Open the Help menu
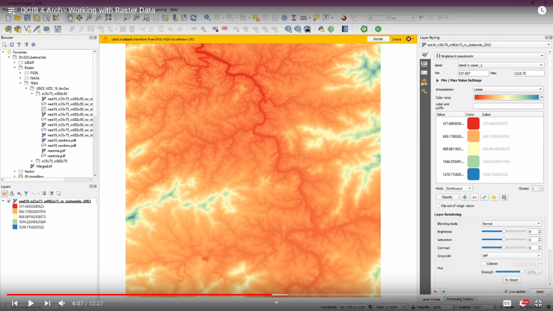This screenshot has width=553, height=311. 174,10
